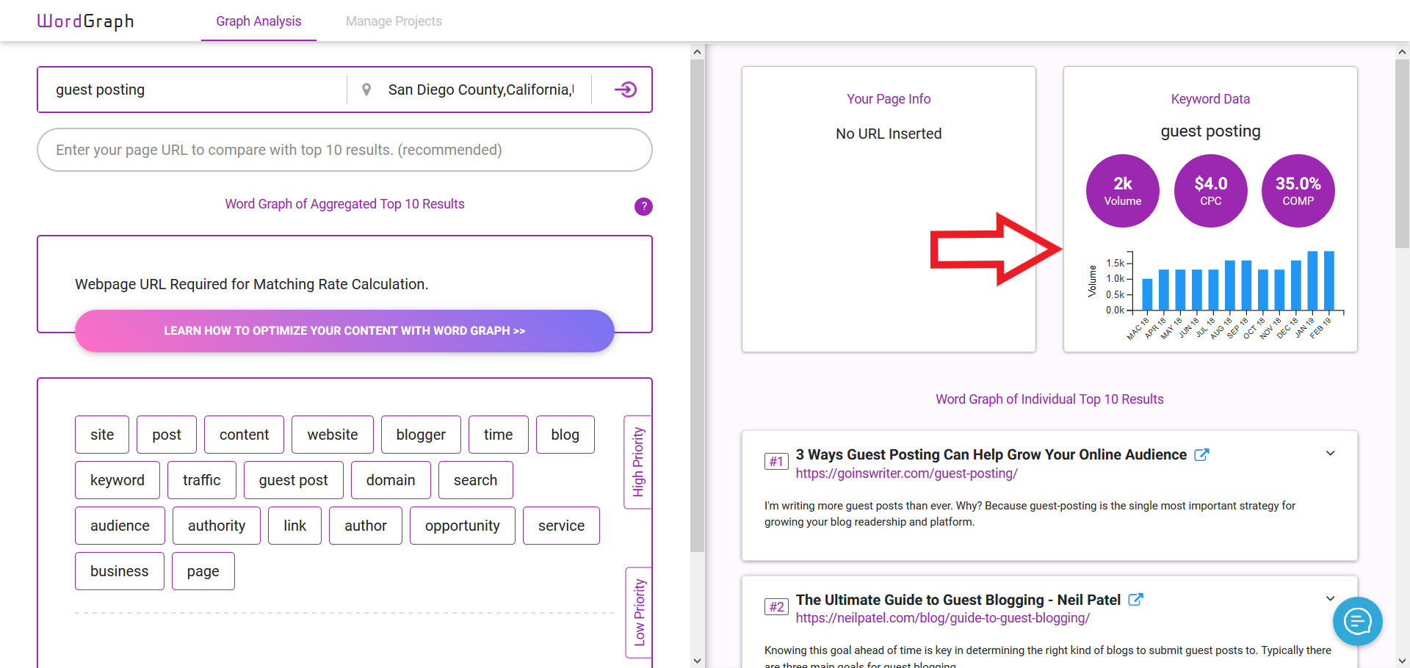Click the 'Keyword Data' heading
This screenshot has width=1410, height=668.
(1210, 99)
